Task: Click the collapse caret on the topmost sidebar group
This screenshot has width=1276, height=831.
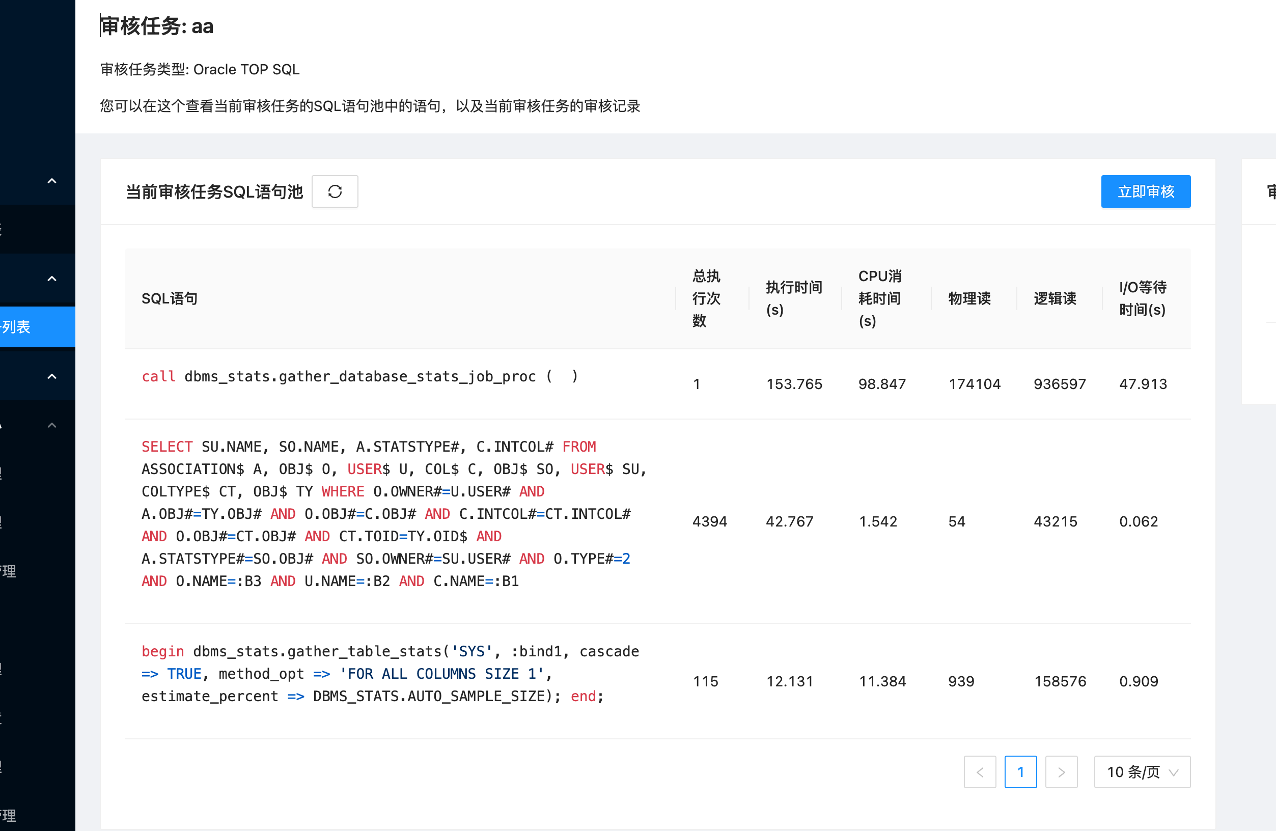Action: [x=51, y=181]
